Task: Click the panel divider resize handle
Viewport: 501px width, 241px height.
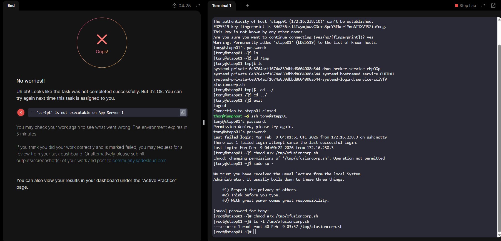Action: coord(204,122)
